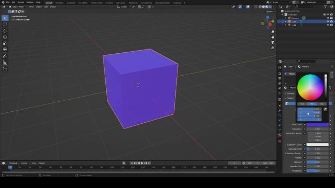Jump to the timeline start frame button
This screenshot has height=188, width=335.
tap(131, 163)
